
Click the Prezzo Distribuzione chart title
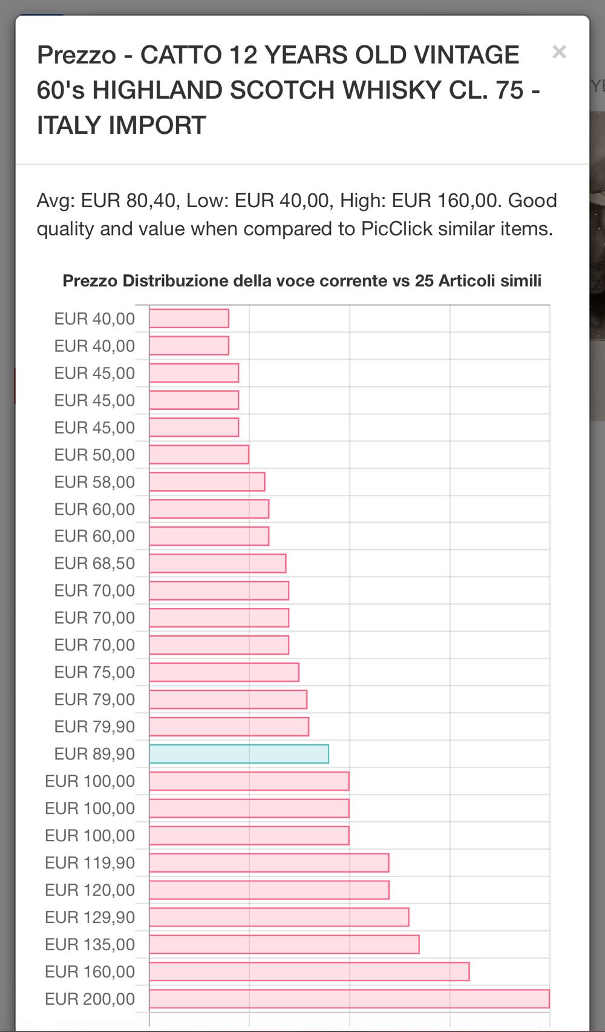coord(302,281)
